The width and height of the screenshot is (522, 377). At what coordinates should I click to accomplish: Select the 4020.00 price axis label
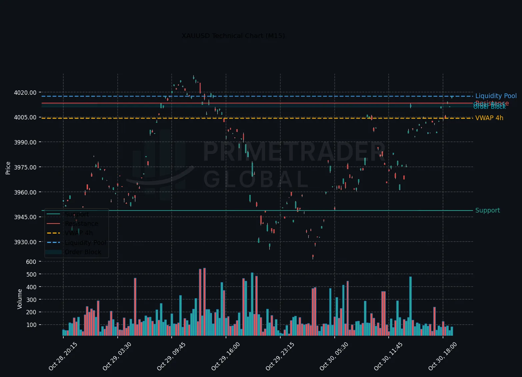[25, 92]
